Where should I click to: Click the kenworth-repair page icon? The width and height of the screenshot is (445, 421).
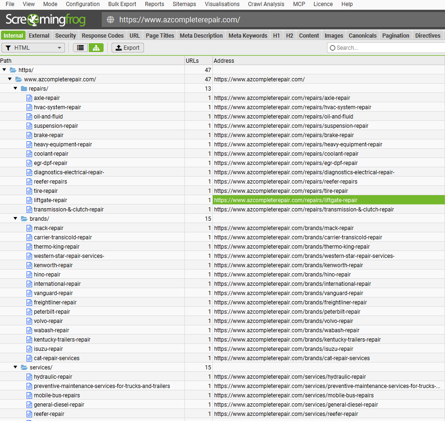(x=29, y=265)
